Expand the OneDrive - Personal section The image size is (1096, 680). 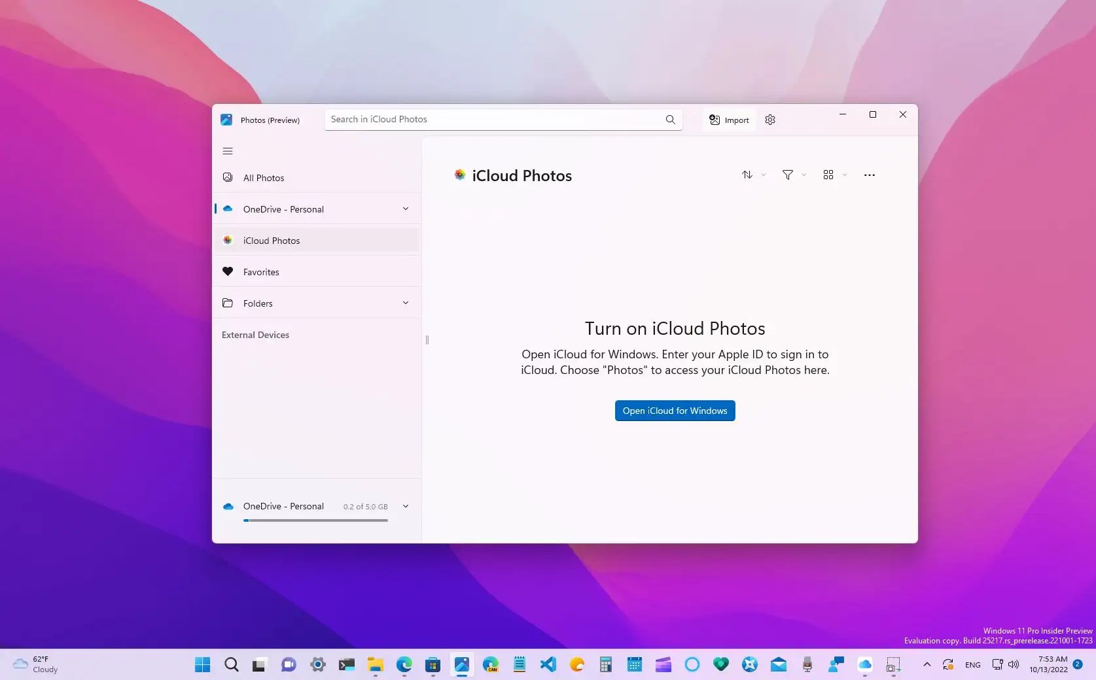coord(406,209)
